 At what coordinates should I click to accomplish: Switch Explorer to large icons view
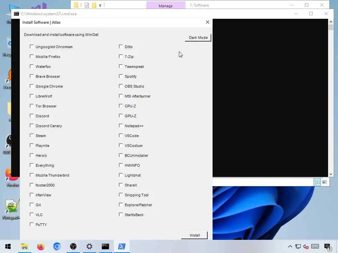[324, 182]
